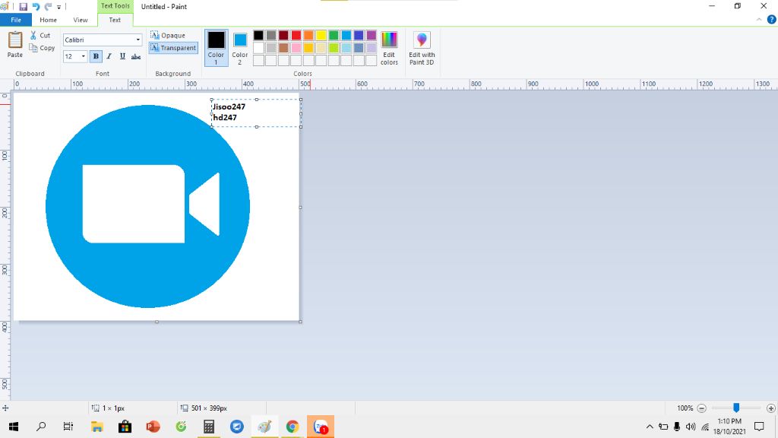Pick the black color swatch
The width and height of the screenshot is (778, 438).
(x=258, y=35)
